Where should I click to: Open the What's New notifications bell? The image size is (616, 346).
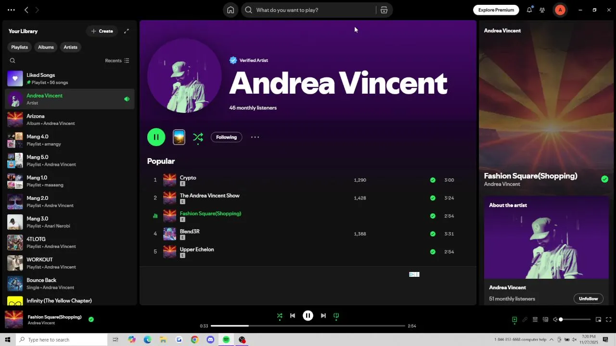(529, 10)
